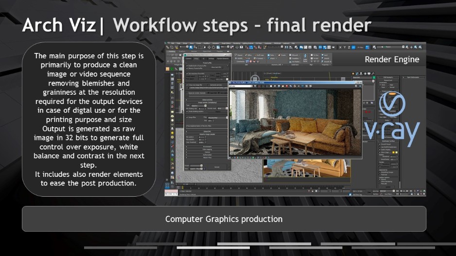
Task: Activate the Select Object arrow tool
Action: 191,48
